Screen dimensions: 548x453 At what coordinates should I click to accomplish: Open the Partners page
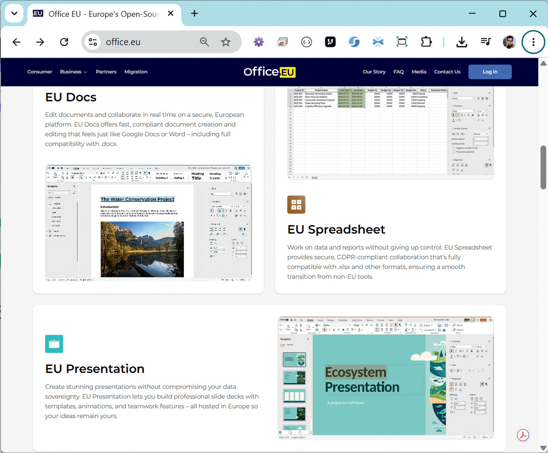click(x=106, y=72)
